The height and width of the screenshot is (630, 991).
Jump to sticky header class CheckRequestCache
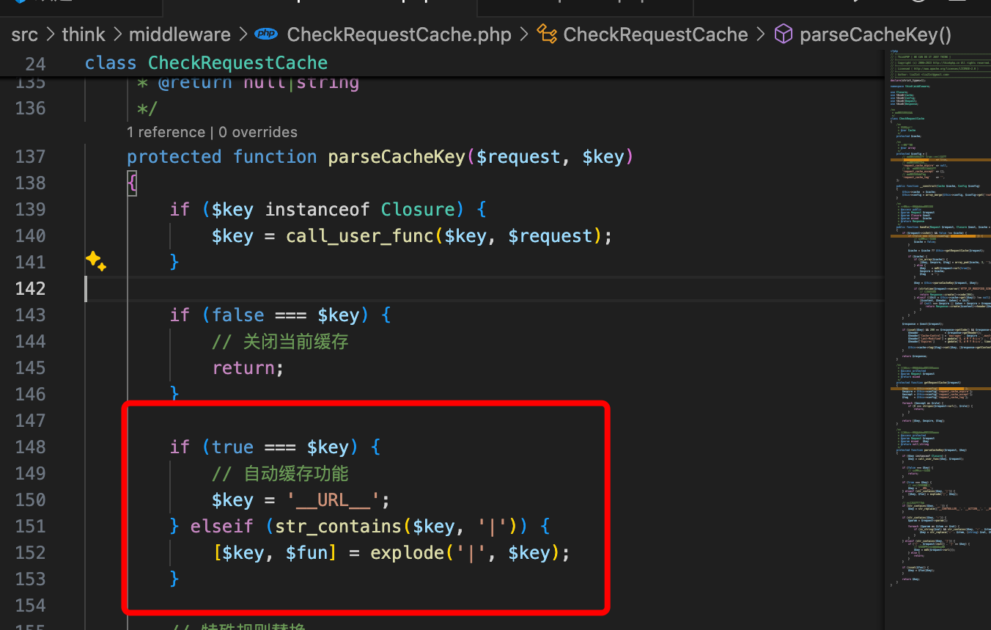237,63
